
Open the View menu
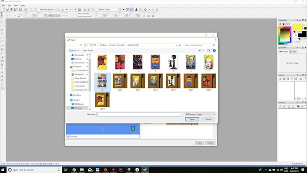[16, 5]
